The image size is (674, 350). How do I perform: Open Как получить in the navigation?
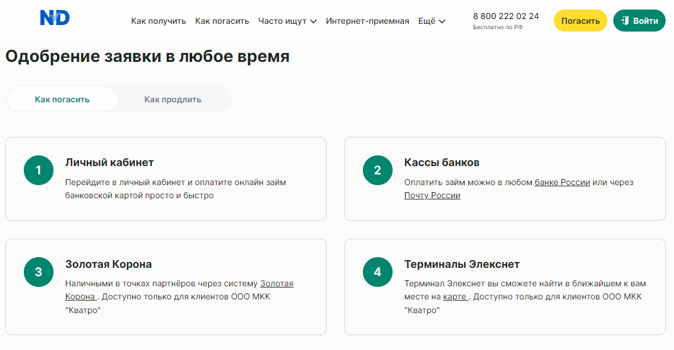(x=158, y=21)
